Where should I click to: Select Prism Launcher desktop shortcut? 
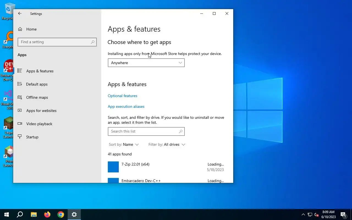[x=8, y=156]
